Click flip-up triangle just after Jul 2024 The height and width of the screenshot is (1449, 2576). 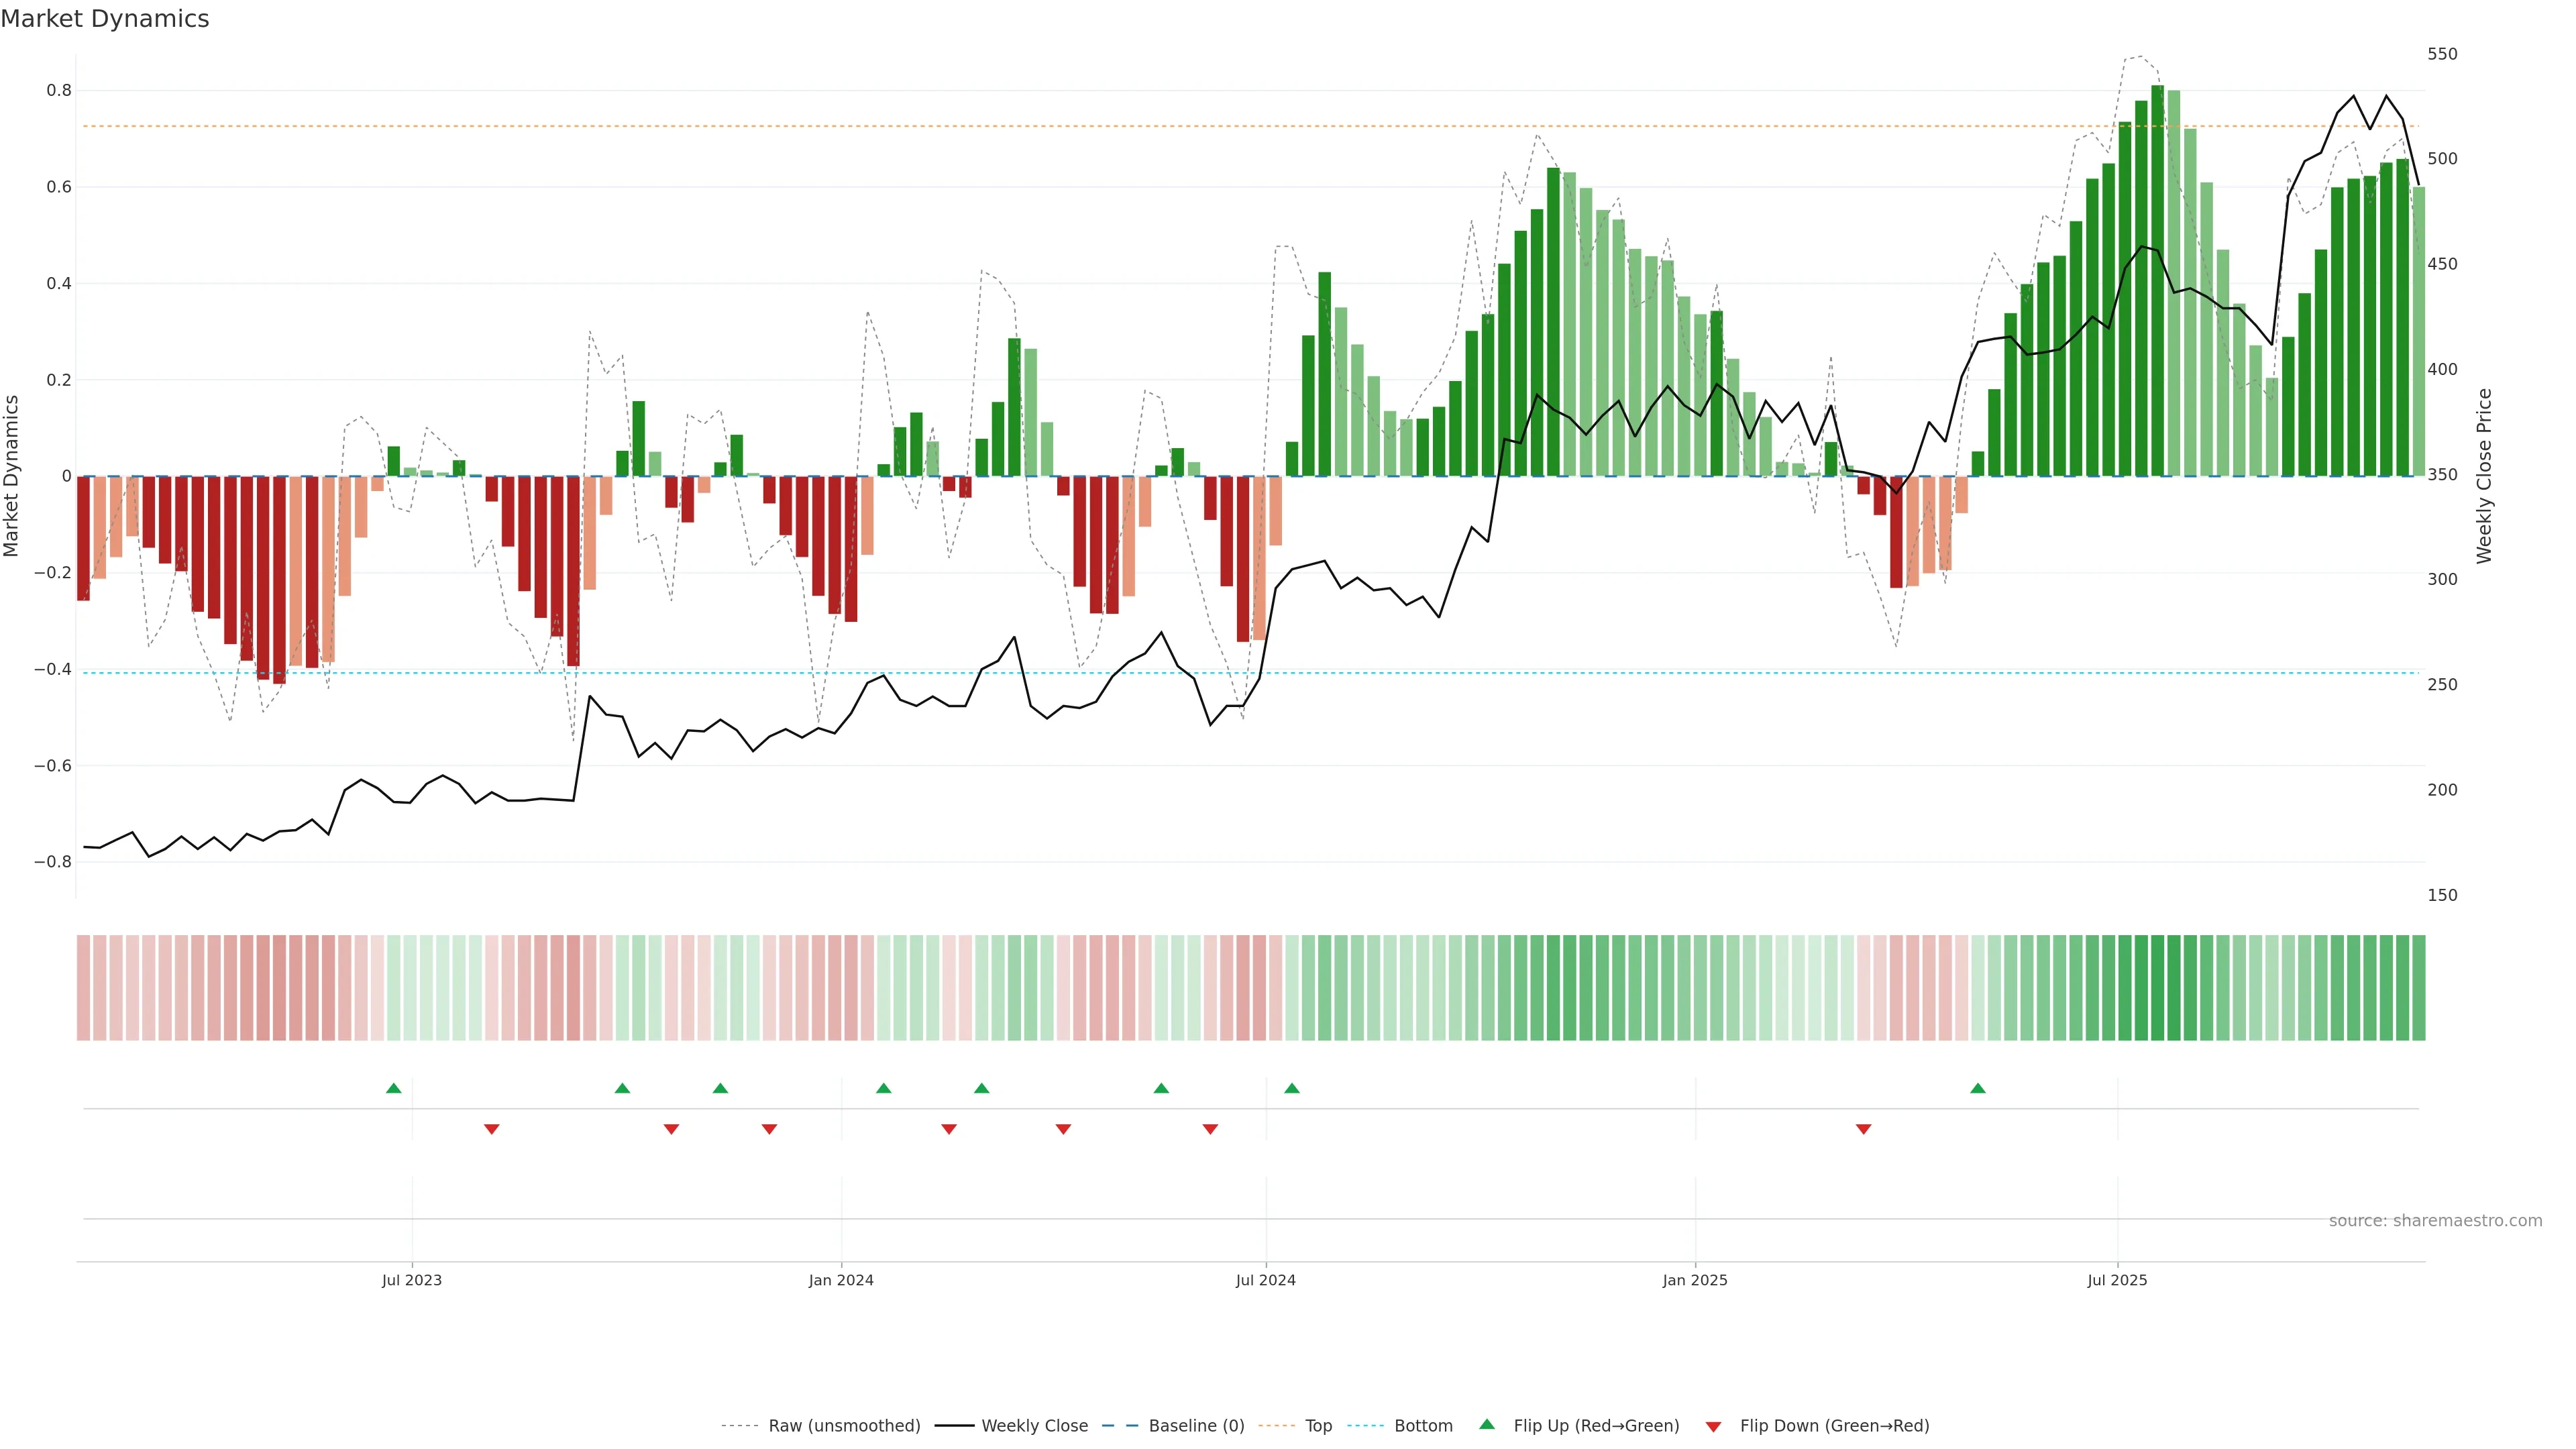pos(1292,1088)
